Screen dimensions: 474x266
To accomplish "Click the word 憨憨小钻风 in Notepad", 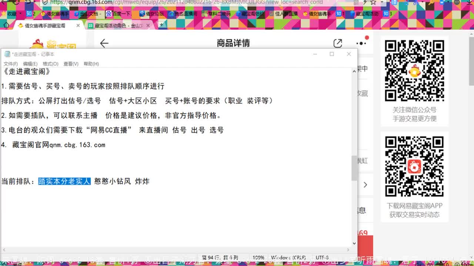I will [113, 181].
